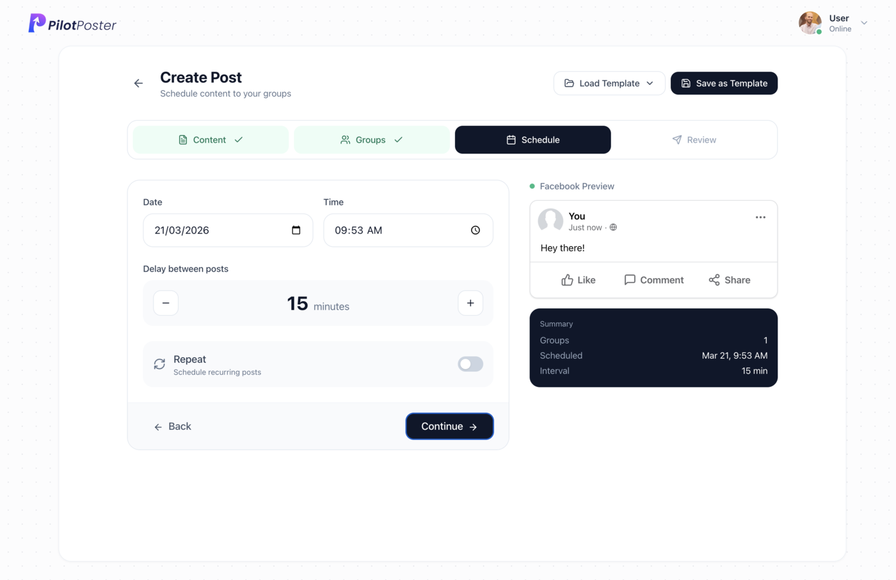Screen dimensions: 896x580
Task: Open the globe privacy selector in the preview
Action: coord(613,227)
